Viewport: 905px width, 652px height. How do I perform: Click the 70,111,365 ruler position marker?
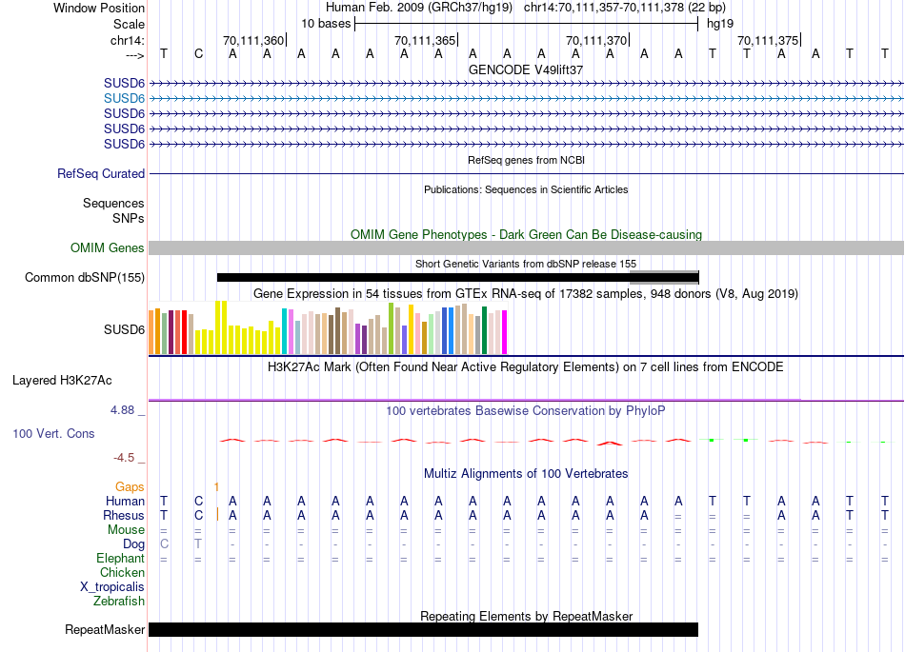(425, 41)
